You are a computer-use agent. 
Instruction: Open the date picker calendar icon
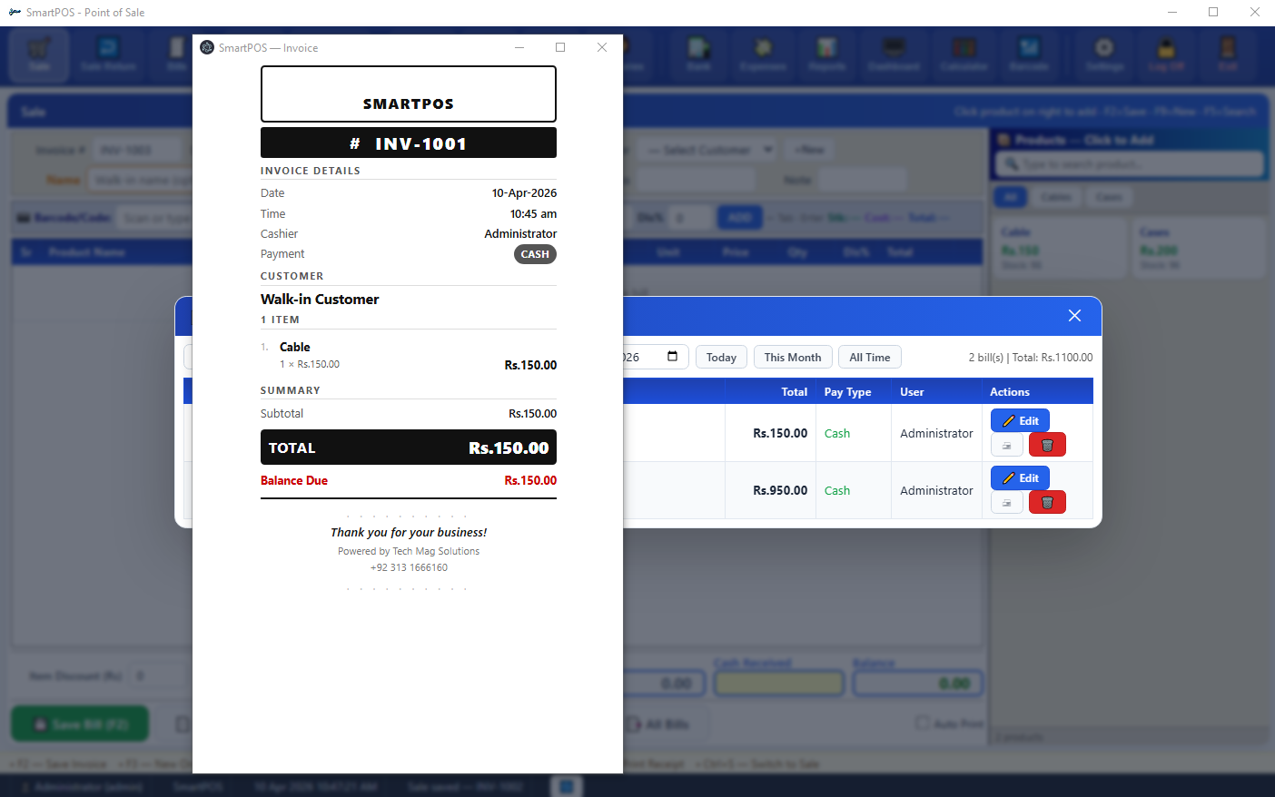pyautogui.click(x=672, y=357)
